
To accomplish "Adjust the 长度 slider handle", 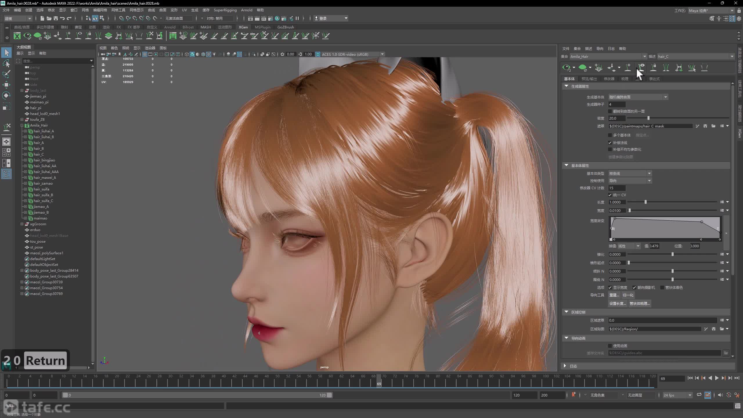I will point(645,202).
